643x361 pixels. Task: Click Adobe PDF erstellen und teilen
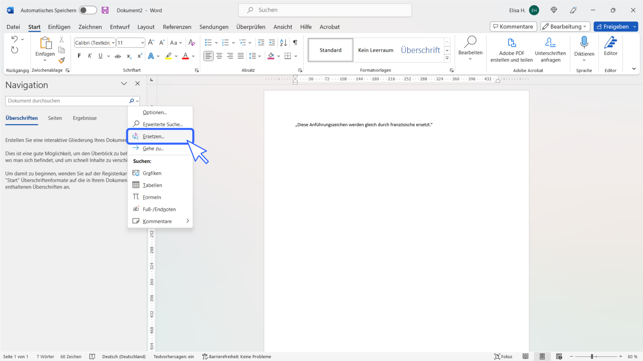click(511, 49)
